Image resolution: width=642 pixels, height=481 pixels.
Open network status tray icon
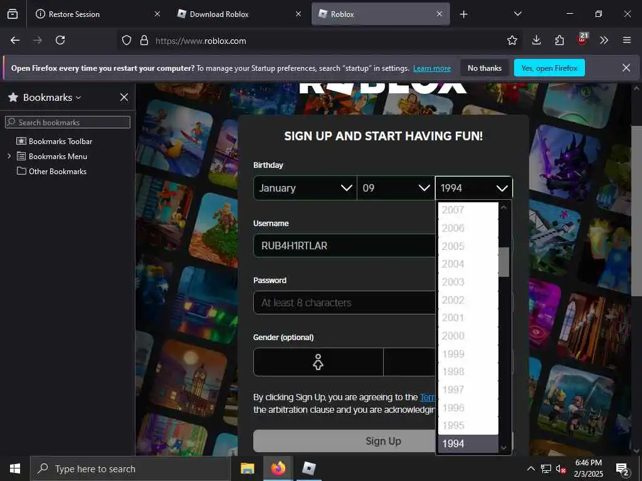coord(546,468)
